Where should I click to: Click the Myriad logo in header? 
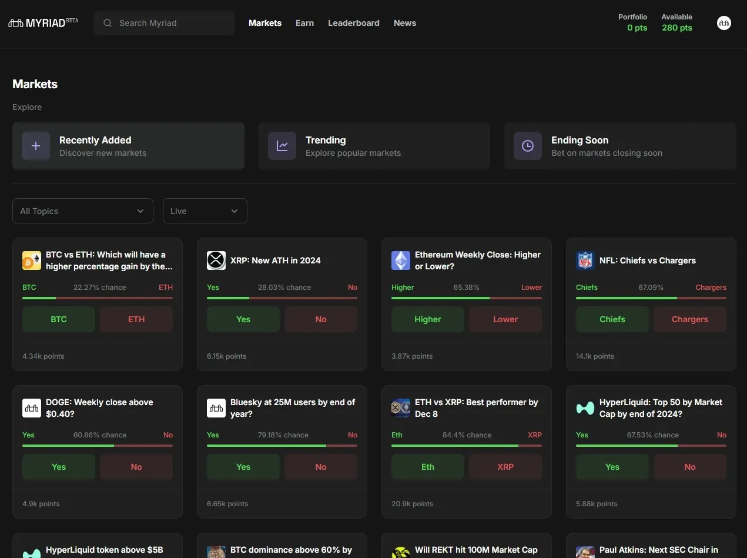pos(43,23)
